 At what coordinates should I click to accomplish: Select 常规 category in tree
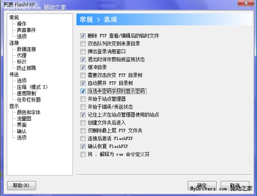click(x=14, y=17)
